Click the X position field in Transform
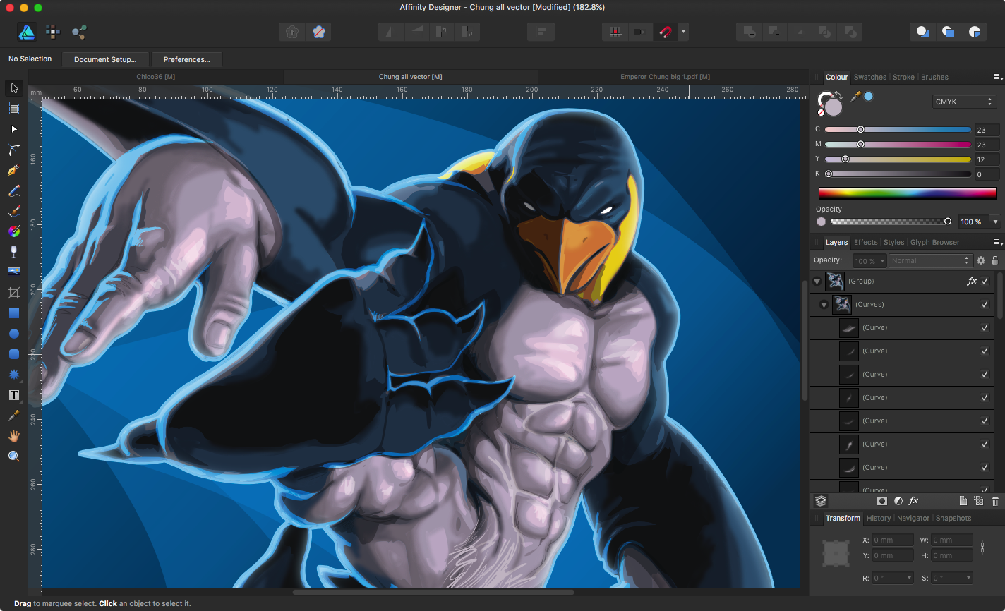 892,540
